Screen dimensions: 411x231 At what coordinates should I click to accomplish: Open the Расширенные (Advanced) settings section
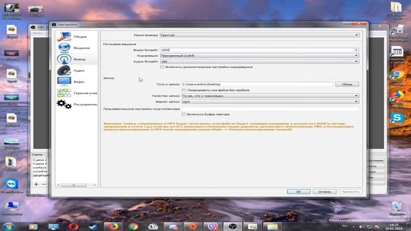(x=76, y=104)
